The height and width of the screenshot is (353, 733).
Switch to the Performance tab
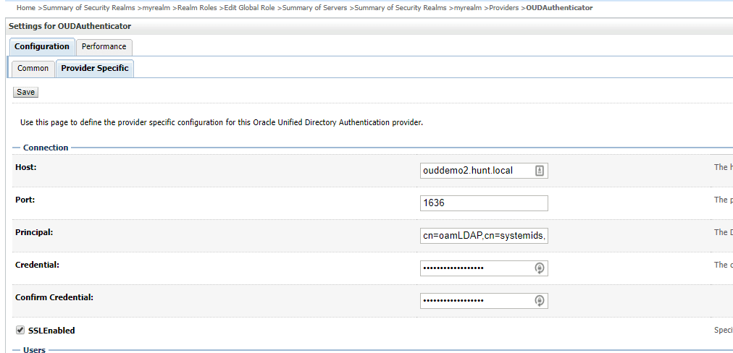(104, 47)
